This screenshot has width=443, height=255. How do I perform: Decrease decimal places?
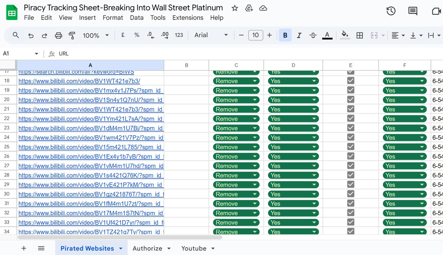tap(151, 35)
